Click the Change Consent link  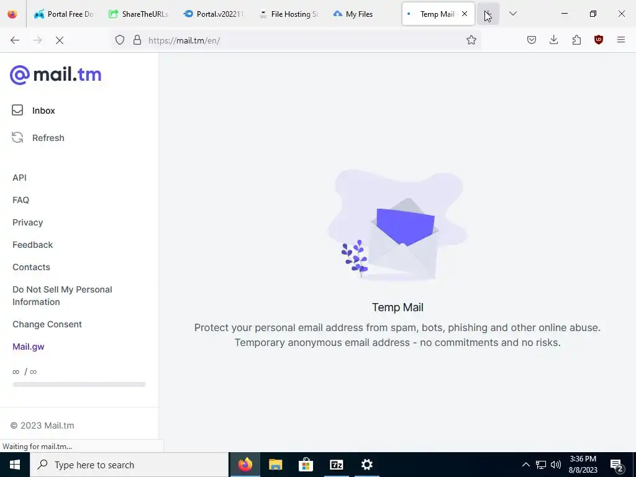coord(47,324)
